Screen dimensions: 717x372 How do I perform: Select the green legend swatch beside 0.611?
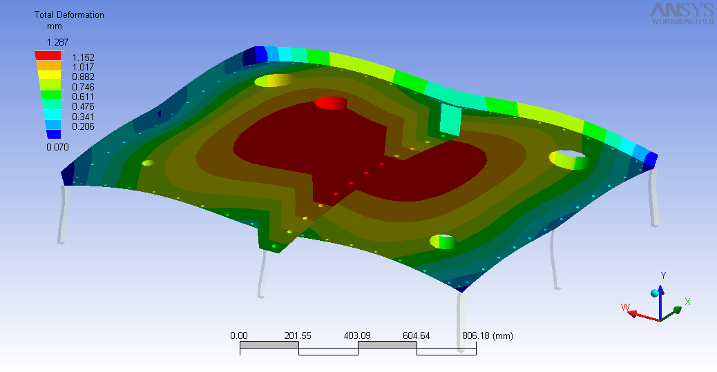pyautogui.click(x=50, y=95)
